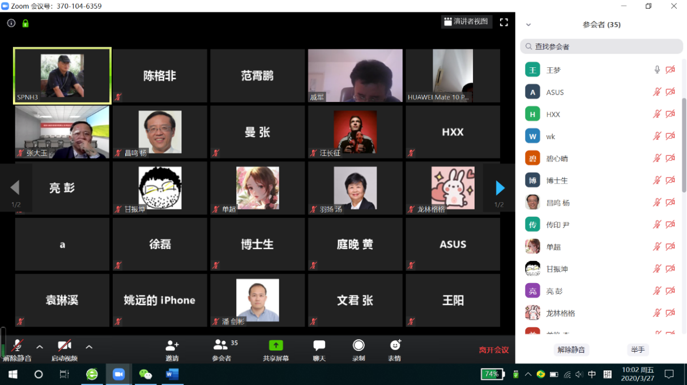The width and height of the screenshot is (687, 385).
Task: Click the meeting info icon
Action: point(11,24)
